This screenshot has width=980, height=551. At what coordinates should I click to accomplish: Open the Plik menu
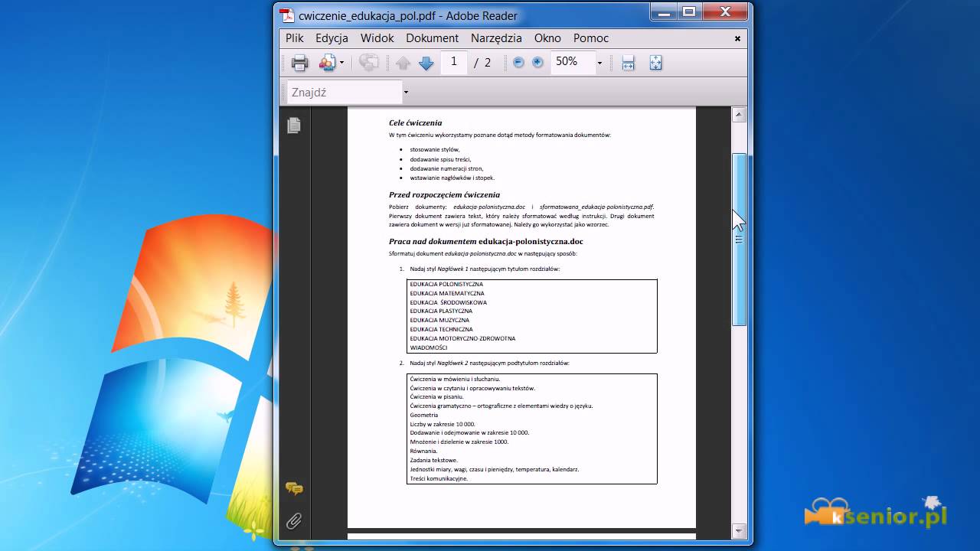[294, 37]
